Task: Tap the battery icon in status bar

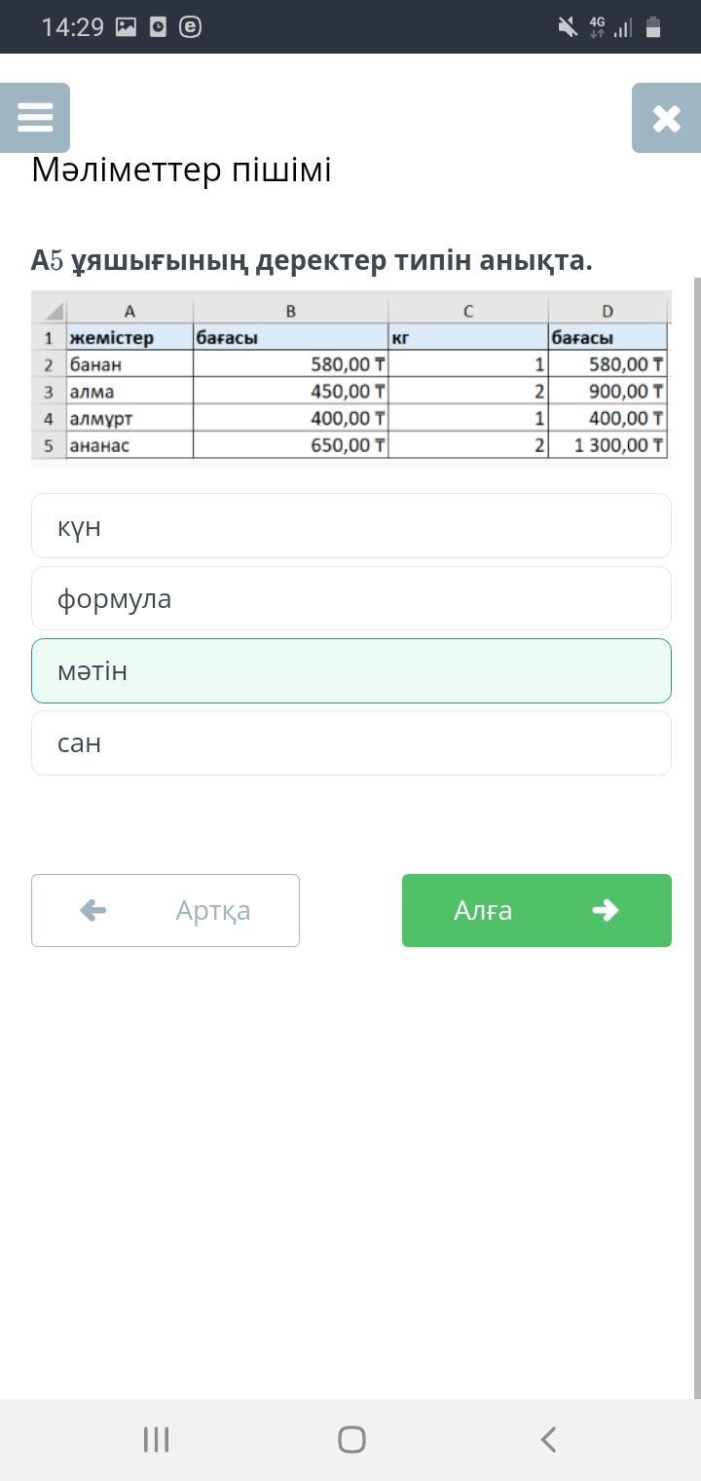Action: (653, 27)
